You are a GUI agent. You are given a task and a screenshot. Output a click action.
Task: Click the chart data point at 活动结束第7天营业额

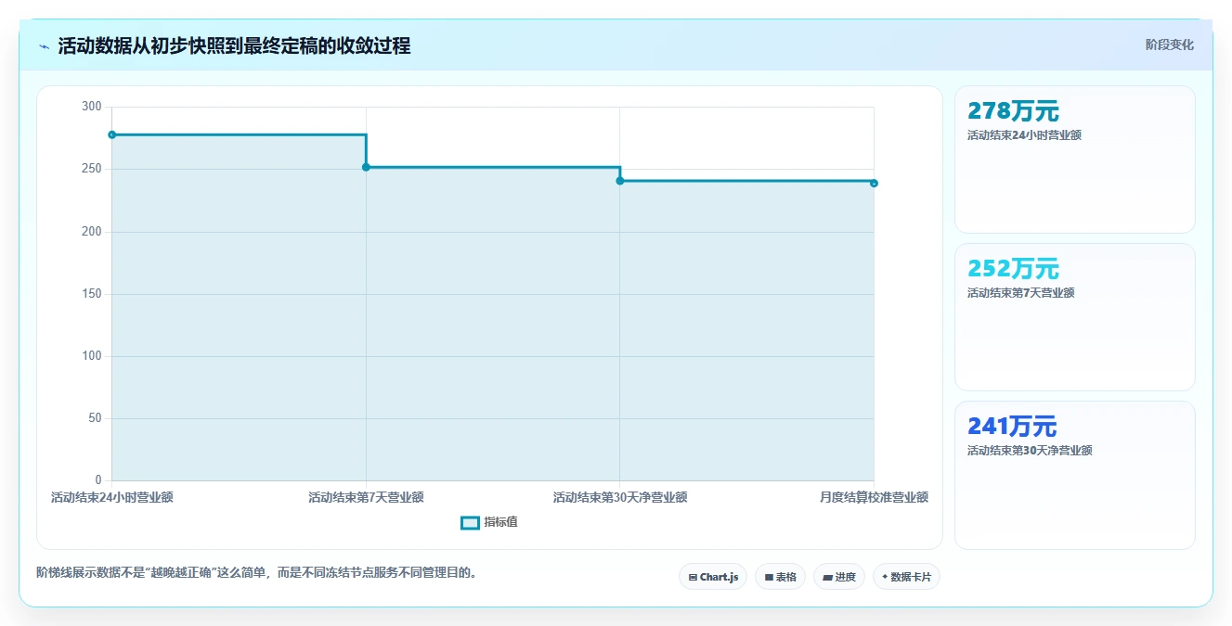click(x=366, y=167)
